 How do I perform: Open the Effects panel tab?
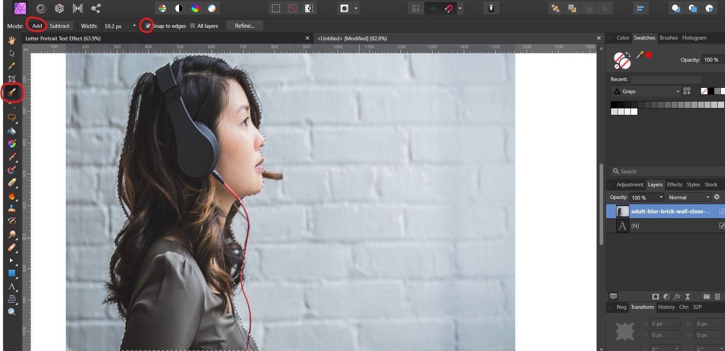(x=674, y=184)
